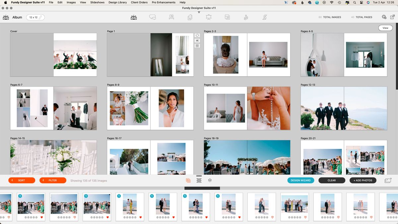This screenshot has width=398, height=224.
Task: Select the Pages 18-19 spread thumbnail
Action: tap(247, 159)
